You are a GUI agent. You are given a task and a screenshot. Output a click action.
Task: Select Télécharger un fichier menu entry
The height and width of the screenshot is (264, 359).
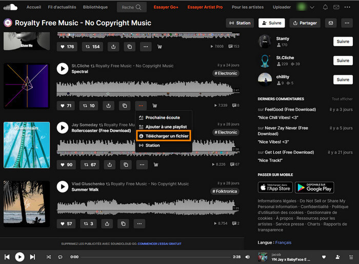[x=164, y=136]
